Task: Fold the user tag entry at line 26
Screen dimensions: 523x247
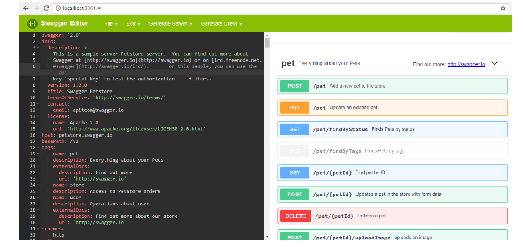Action: pyautogui.click(x=38, y=198)
